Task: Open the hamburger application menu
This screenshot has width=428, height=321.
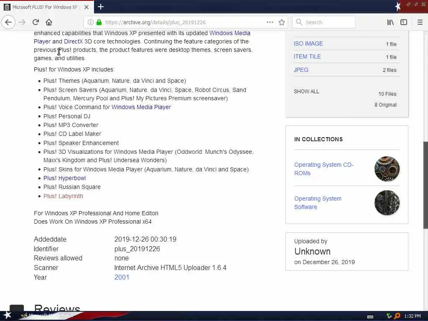Action: (420, 22)
